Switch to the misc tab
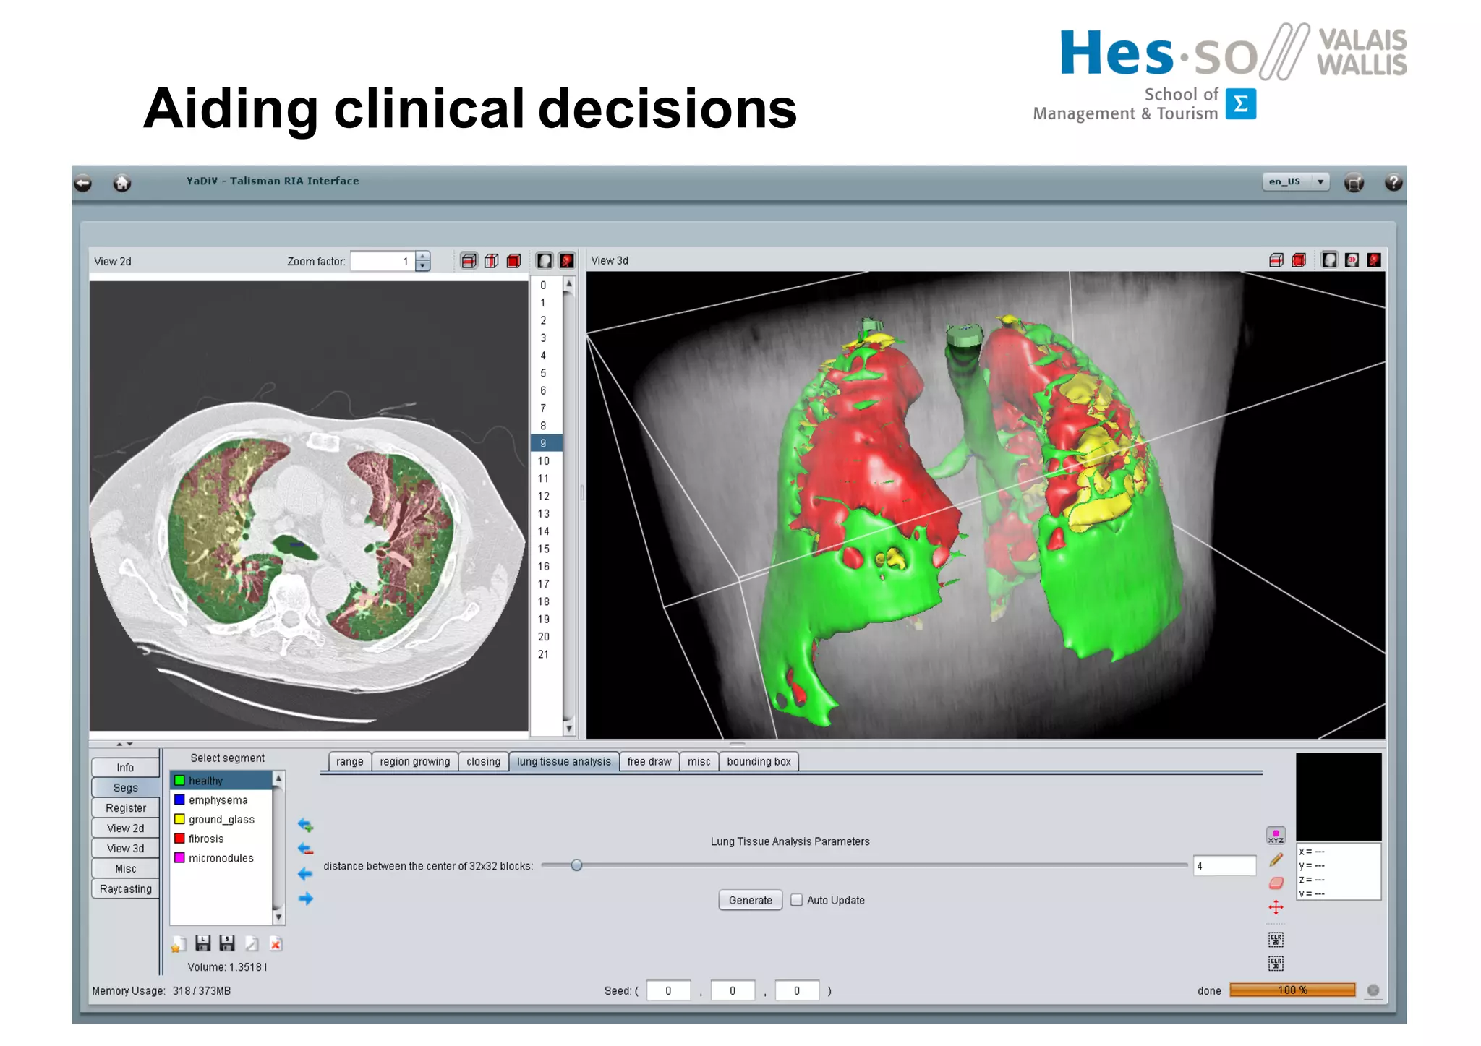 click(699, 762)
